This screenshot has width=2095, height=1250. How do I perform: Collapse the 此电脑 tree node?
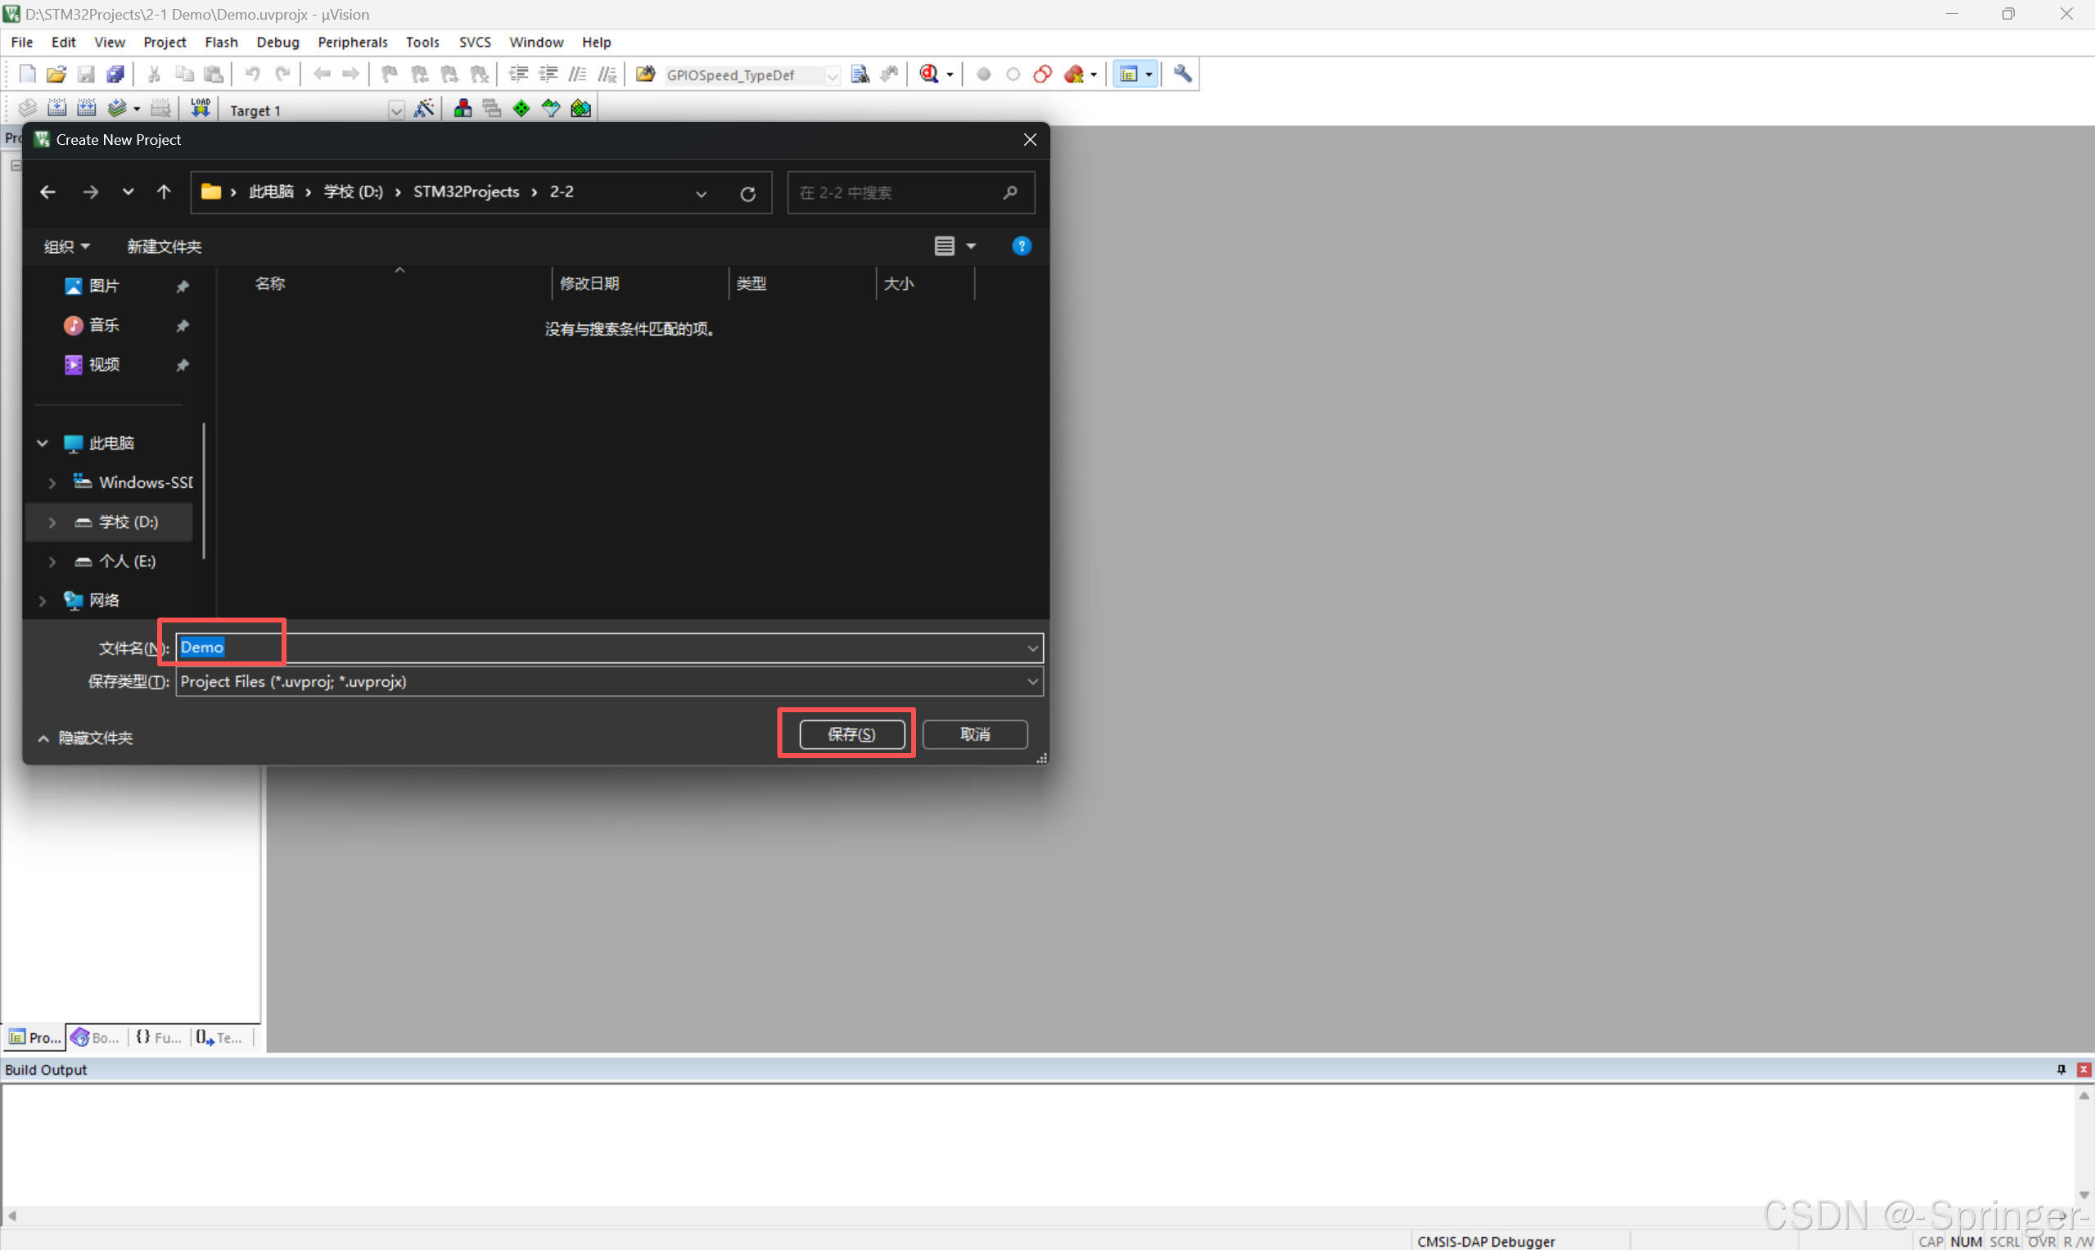click(42, 443)
